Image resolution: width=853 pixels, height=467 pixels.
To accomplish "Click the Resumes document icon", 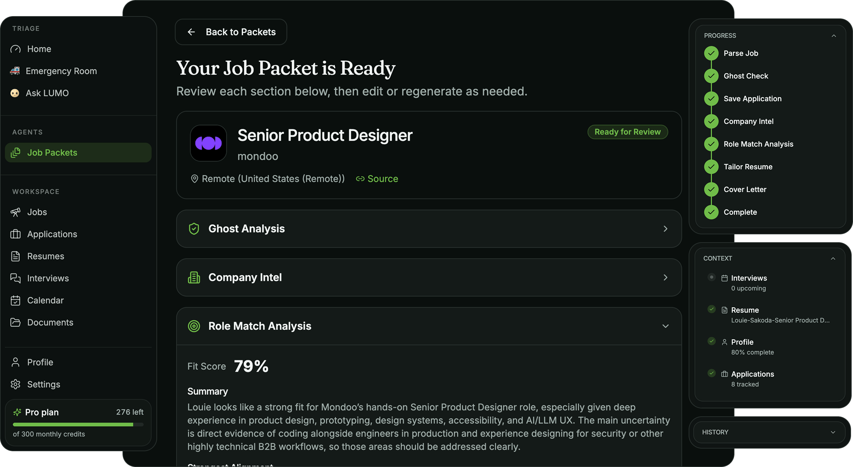I will [15, 256].
